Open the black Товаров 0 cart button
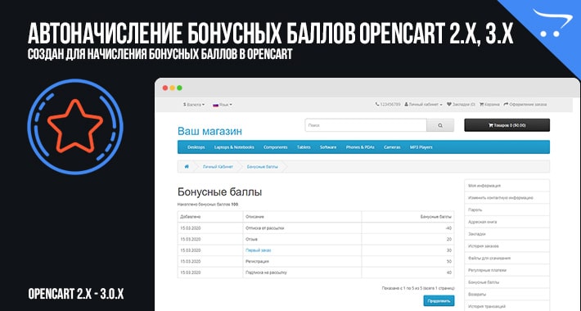Viewport: 581px width, 311px height. pyautogui.click(x=507, y=125)
